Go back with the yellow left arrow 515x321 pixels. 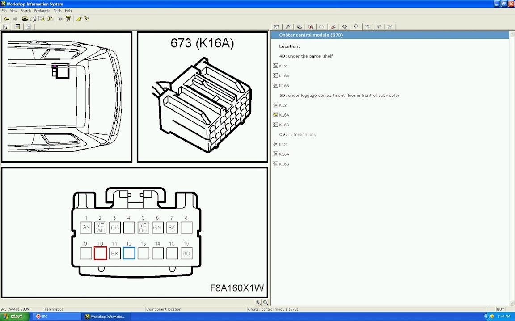pos(7,19)
